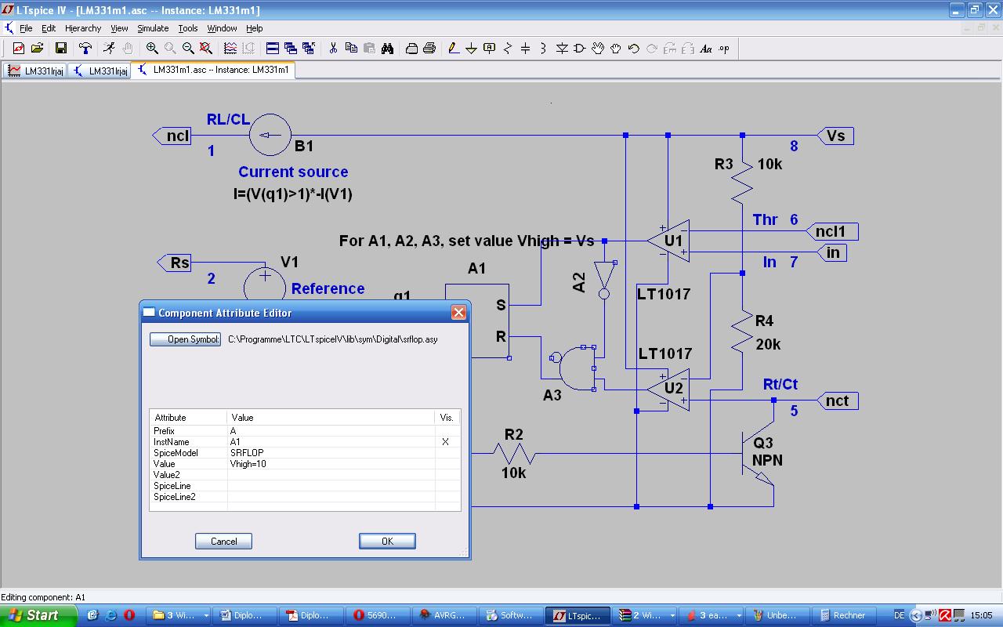This screenshot has height=627, width=1003.
Task: Select the Draw Wire pencil tool
Action: click(453, 49)
